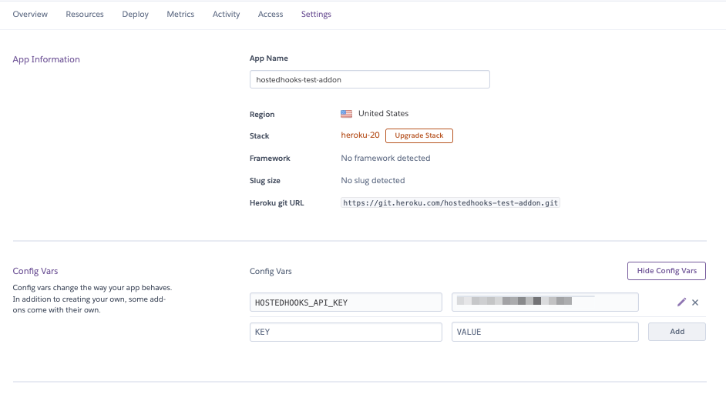The image size is (726, 401).
Task: Edit the HOSTEDHOOKS_API_KEY config var pencil icon
Action: pyautogui.click(x=681, y=302)
